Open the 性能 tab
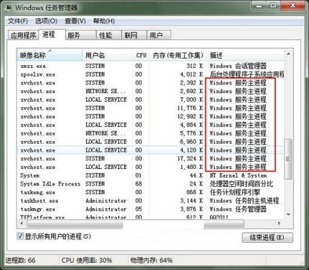This screenshot has height=270, width=309. pyautogui.click(x=108, y=35)
